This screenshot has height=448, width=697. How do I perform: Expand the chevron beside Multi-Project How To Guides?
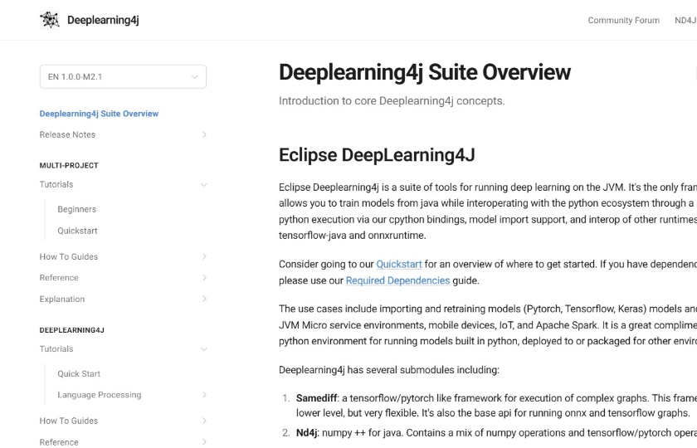tap(204, 256)
